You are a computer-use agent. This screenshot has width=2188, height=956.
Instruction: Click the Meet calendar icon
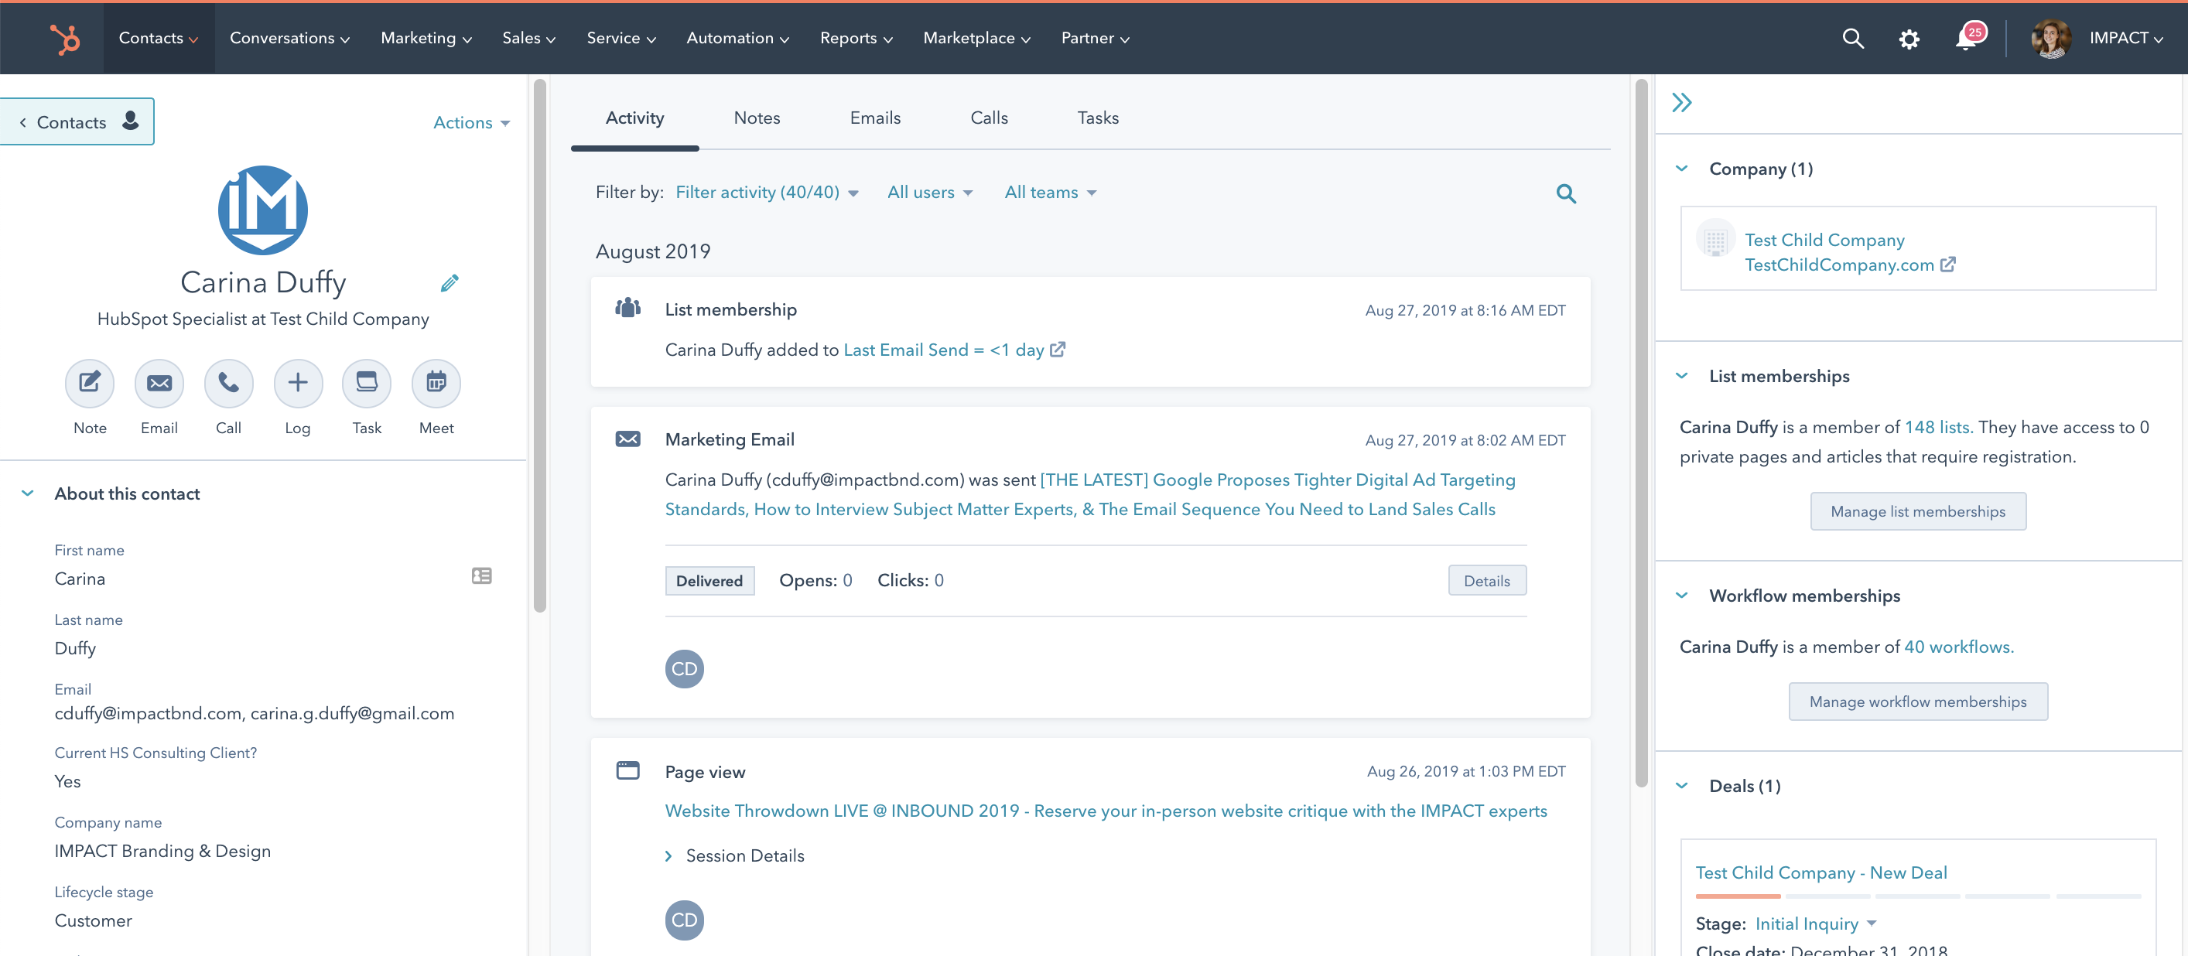pyautogui.click(x=436, y=383)
